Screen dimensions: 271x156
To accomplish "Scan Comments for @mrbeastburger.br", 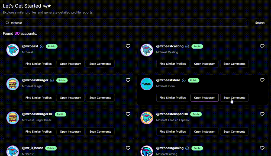I will coord(100,131).
